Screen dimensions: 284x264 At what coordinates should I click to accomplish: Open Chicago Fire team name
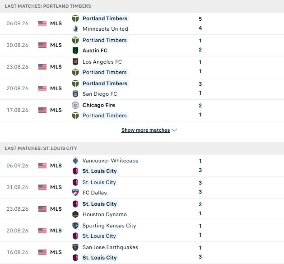point(99,105)
